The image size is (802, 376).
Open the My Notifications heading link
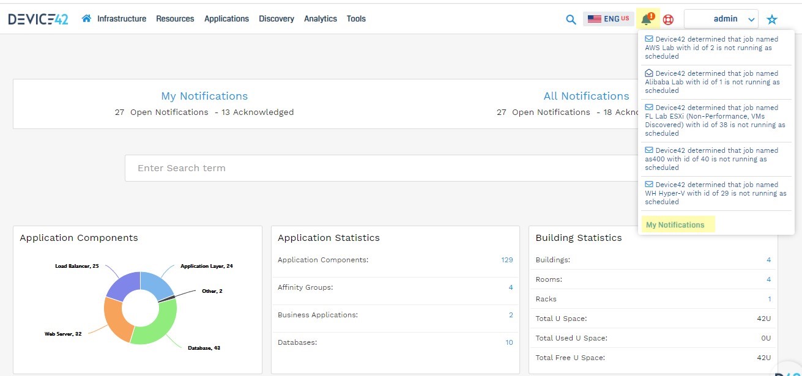pyautogui.click(x=204, y=96)
